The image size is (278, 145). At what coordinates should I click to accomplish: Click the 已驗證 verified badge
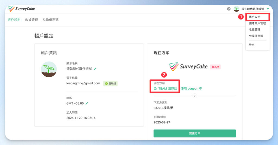coord(110,83)
